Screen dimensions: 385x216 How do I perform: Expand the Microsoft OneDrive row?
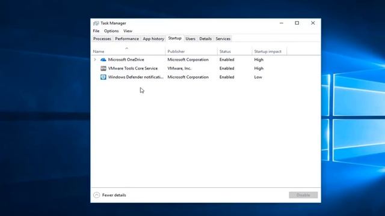(95, 59)
